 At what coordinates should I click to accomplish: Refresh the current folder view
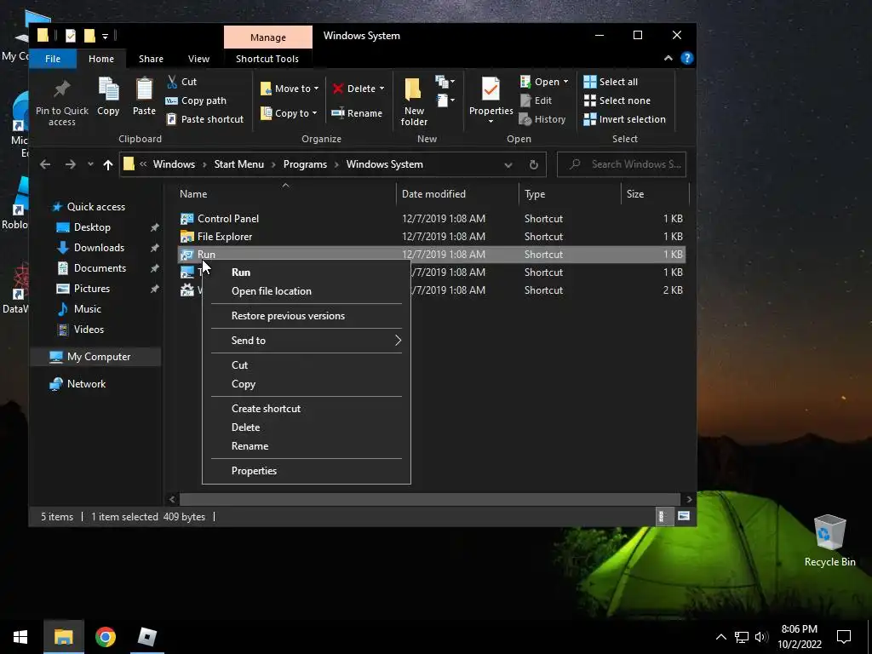(x=533, y=164)
